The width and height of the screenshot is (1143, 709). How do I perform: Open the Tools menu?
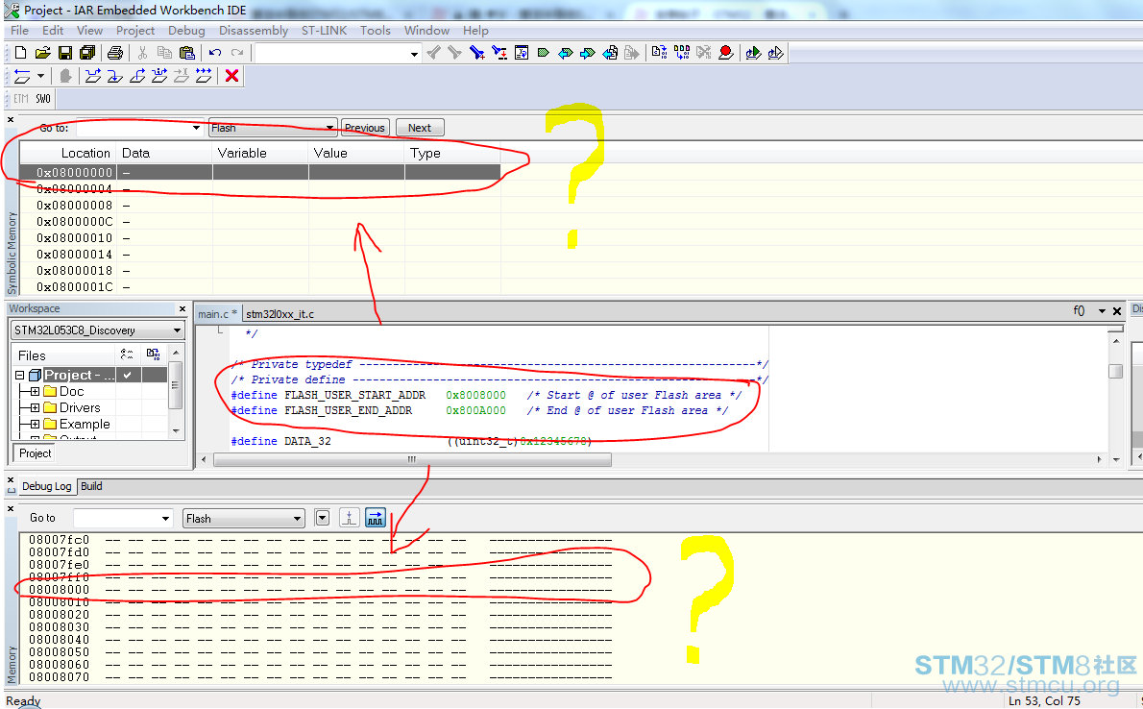376,30
